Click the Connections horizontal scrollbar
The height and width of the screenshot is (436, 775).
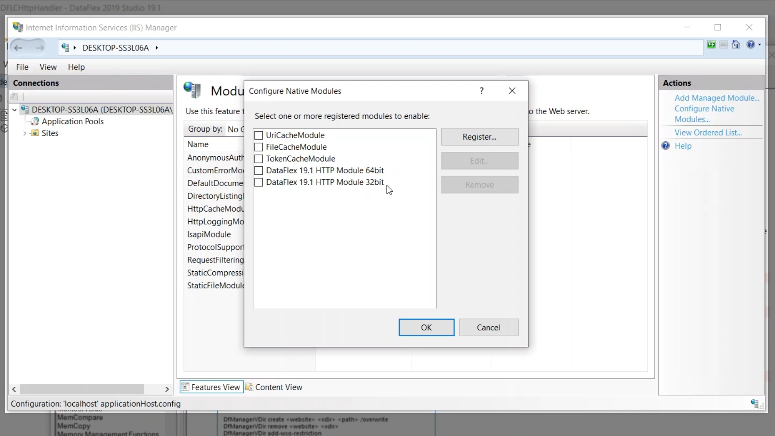82,389
